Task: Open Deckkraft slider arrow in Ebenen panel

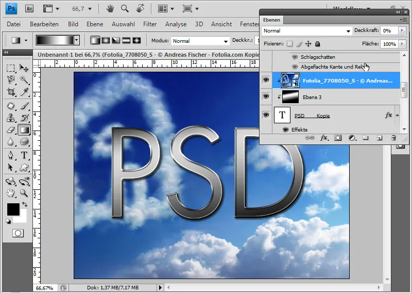Action: pyautogui.click(x=402, y=30)
